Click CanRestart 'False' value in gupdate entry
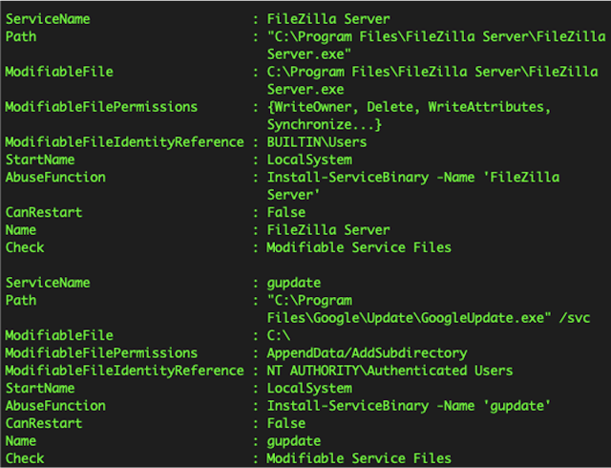611x468 pixels. coord(286,423)
